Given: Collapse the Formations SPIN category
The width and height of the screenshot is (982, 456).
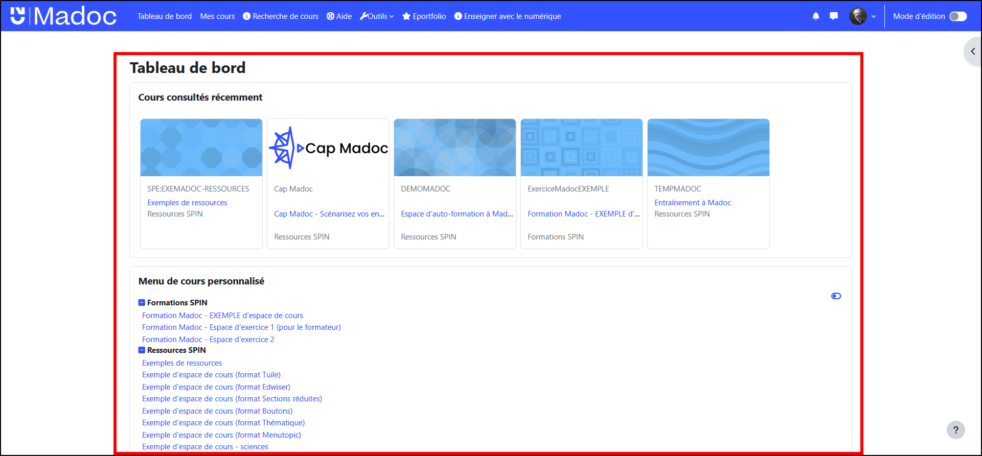Looking at the screenshot, I should coord(142,303).
